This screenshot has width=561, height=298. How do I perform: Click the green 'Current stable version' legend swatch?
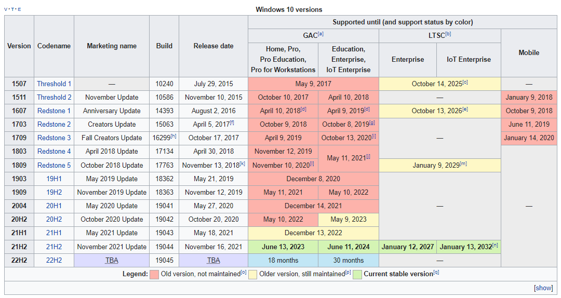pyautogui.click(x=357, y=275)
